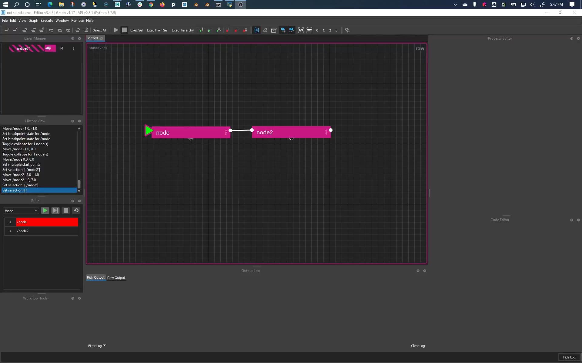The height and width of the screenshot is (363, 582).
Task: Click the remove breakpoint red icon
Action: tap(237, 30)
